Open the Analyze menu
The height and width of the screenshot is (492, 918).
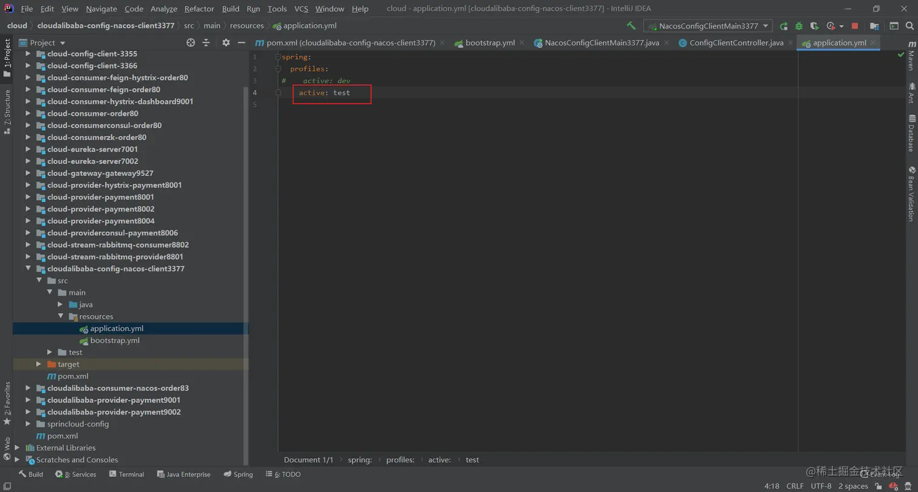tap(163, 8)
